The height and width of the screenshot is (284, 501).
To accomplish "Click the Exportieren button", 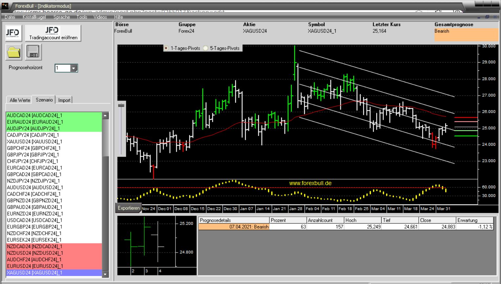I will tap(129, 208).
